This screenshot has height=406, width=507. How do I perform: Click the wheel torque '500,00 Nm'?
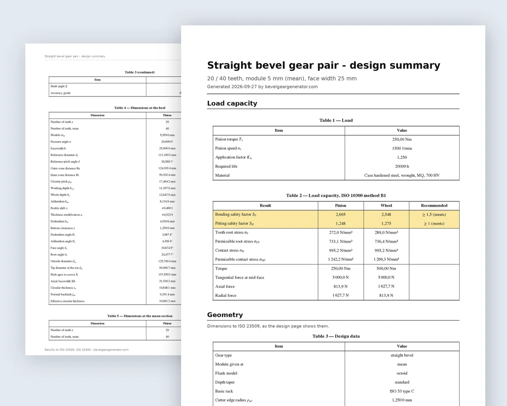click(386, 269)
